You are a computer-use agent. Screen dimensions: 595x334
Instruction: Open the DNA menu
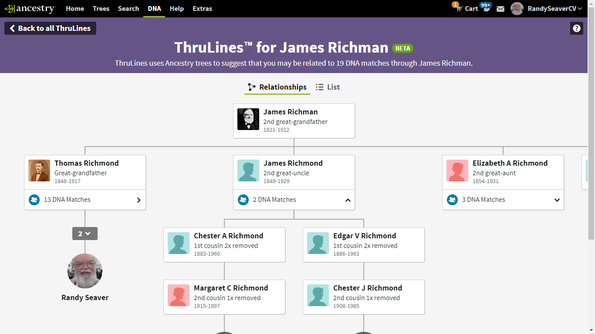click(154, 9)
